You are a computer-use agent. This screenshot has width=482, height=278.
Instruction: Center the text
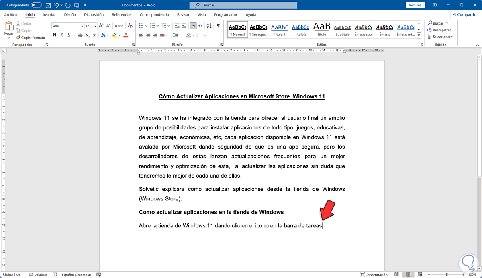click(149, 35)
